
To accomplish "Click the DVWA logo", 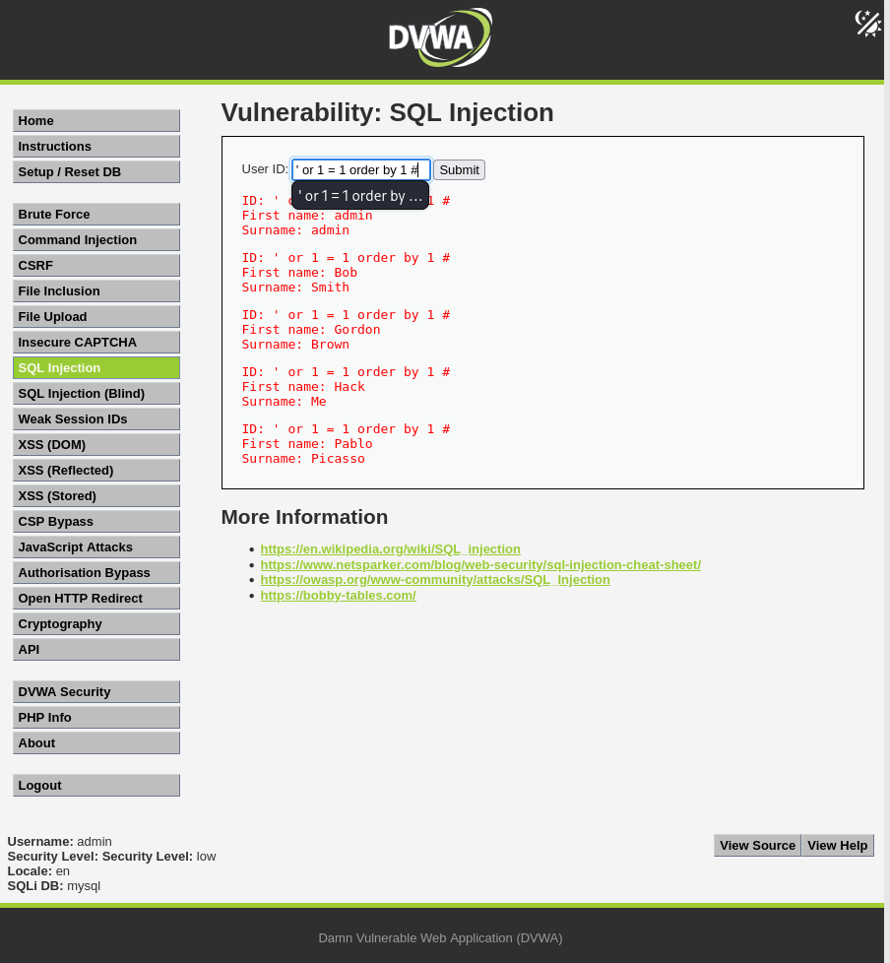I will point(440,37).
